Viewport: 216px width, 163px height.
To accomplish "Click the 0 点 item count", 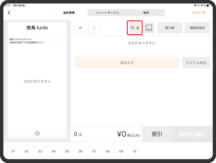I will [x=78, y=134].
